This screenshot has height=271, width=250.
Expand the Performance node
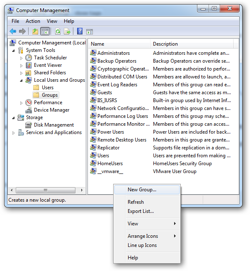[21, 103]
